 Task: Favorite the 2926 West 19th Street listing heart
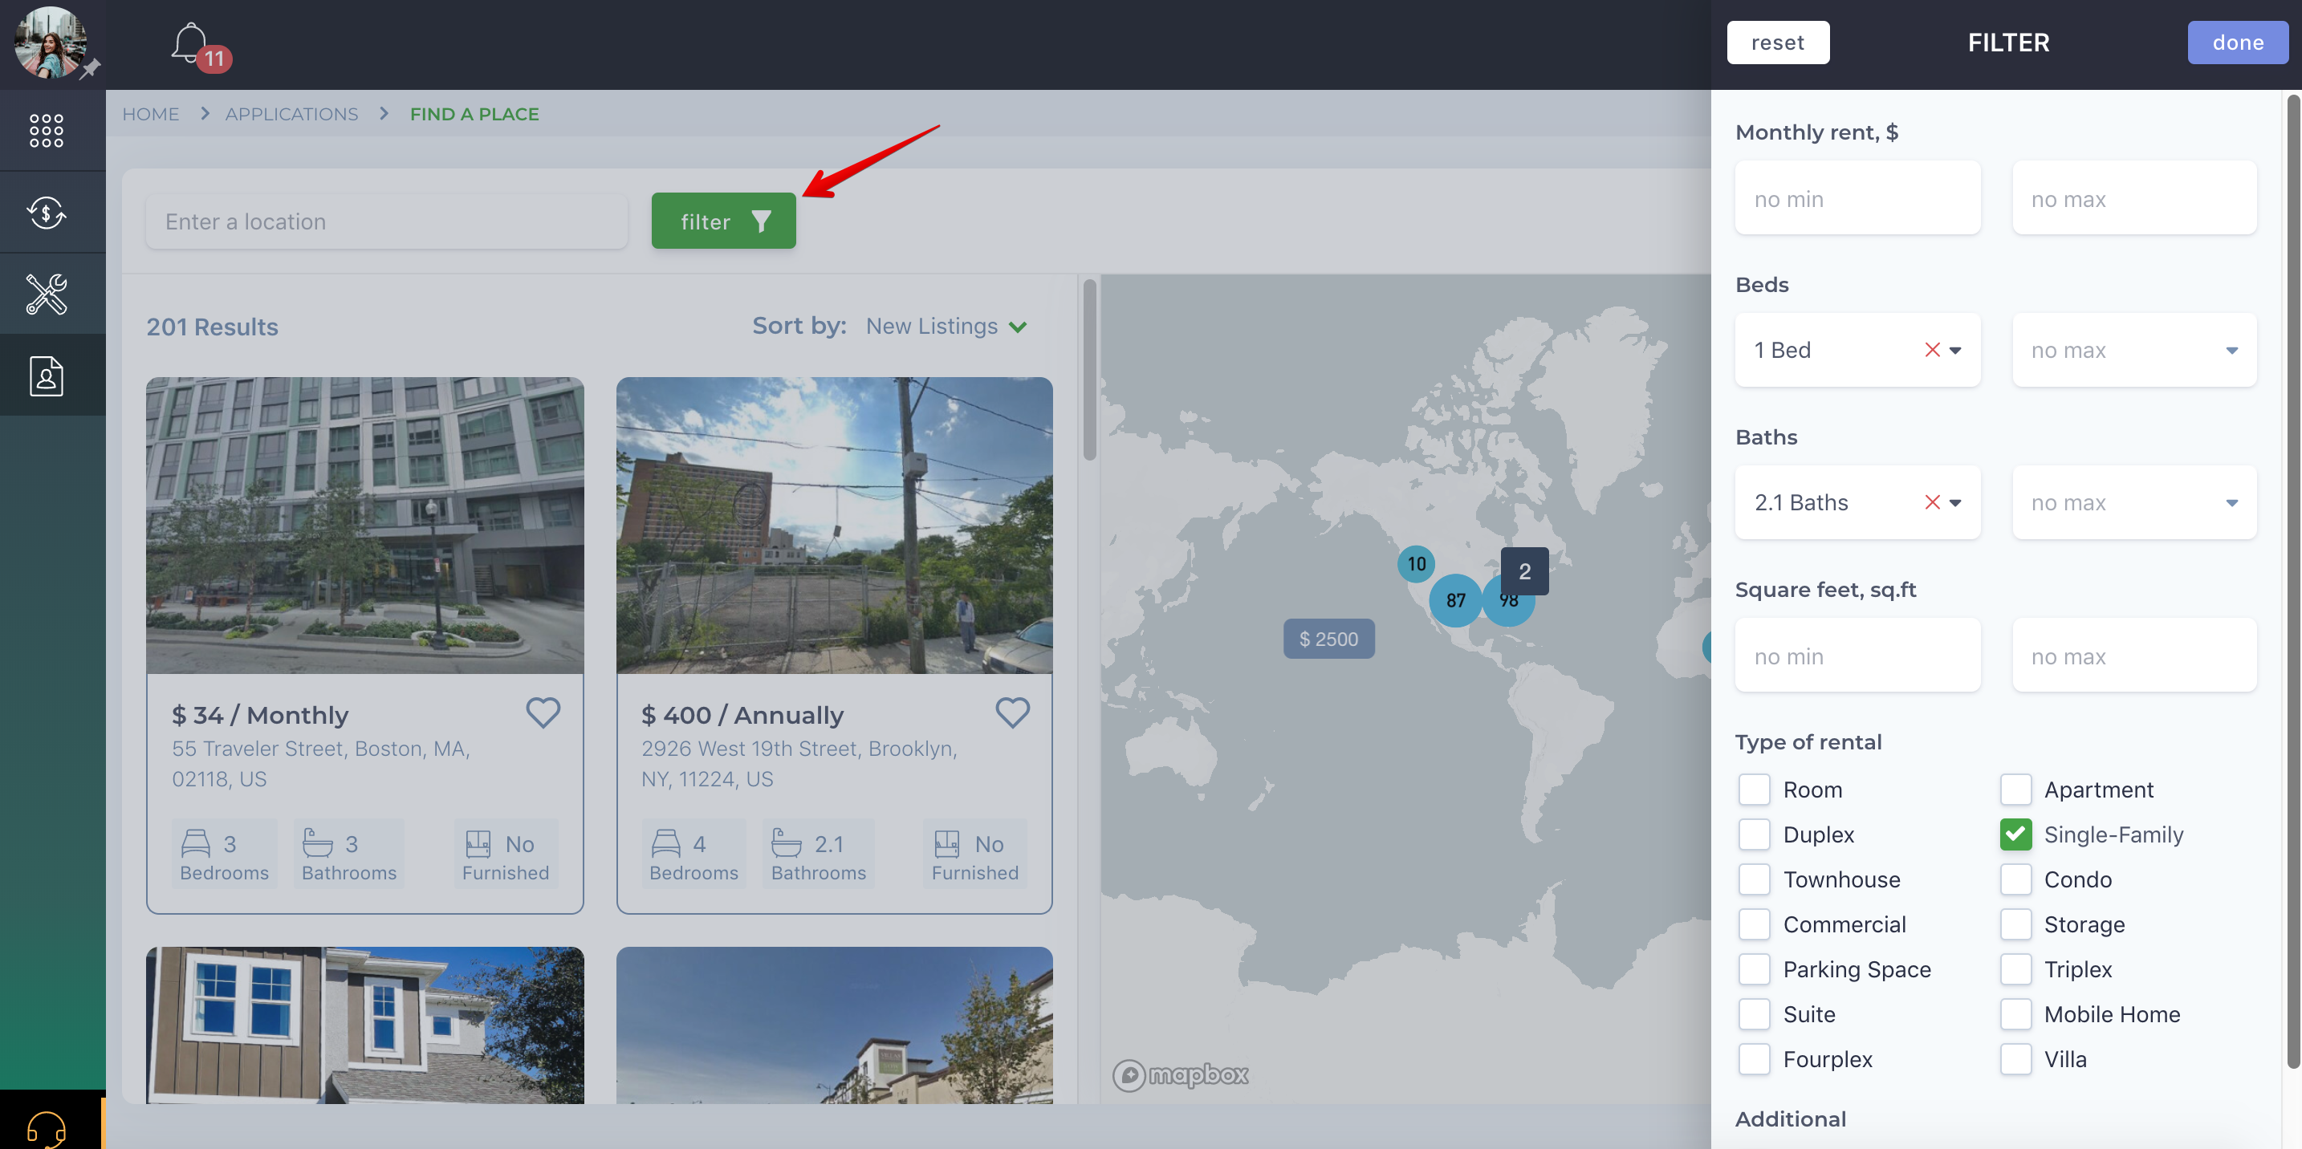(1012, 712)
